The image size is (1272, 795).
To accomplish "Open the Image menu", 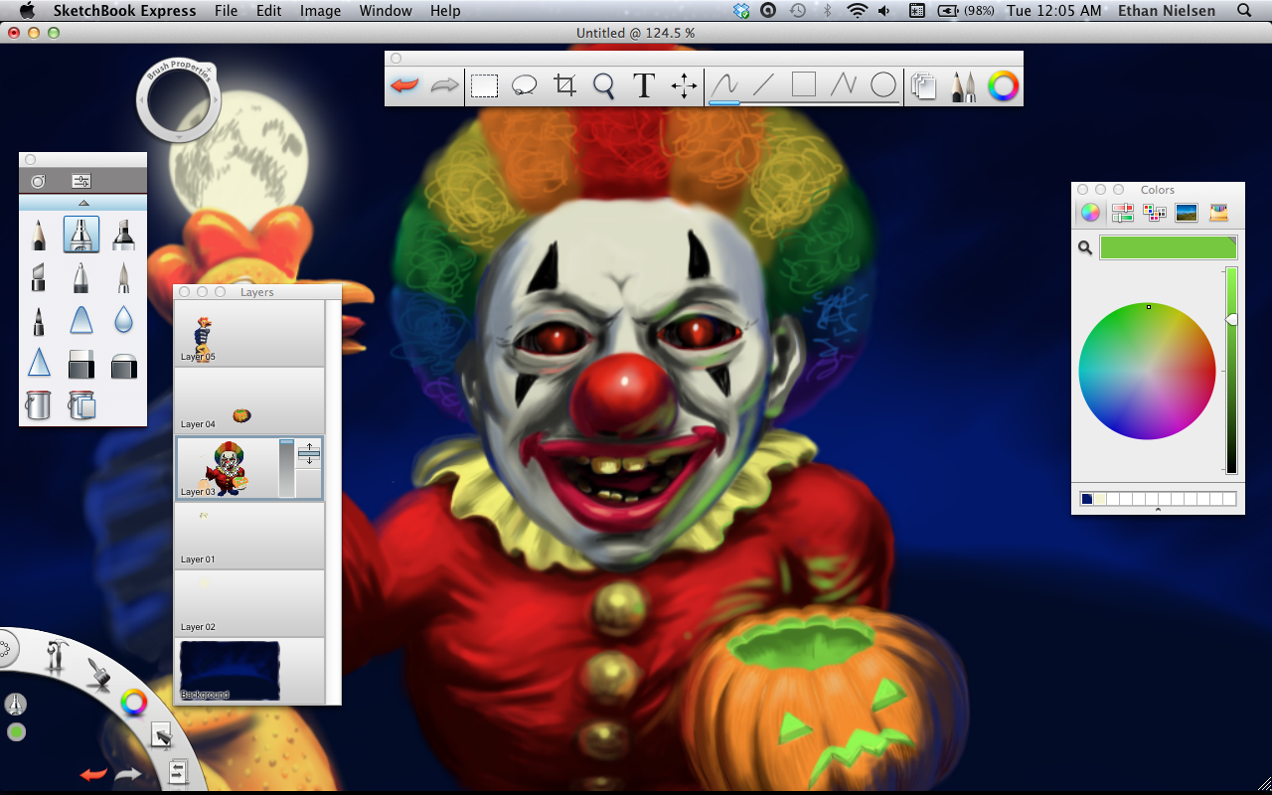I will click(x=320, y=11).
